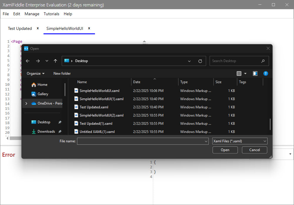Click the pin icon beside Downloads
294x205 pixels.
(60, 131)
